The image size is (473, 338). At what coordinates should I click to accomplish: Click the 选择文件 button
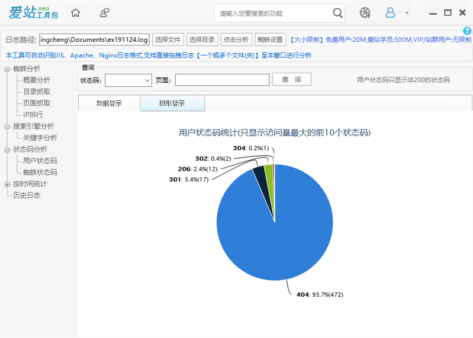click(x=168, y=40)
